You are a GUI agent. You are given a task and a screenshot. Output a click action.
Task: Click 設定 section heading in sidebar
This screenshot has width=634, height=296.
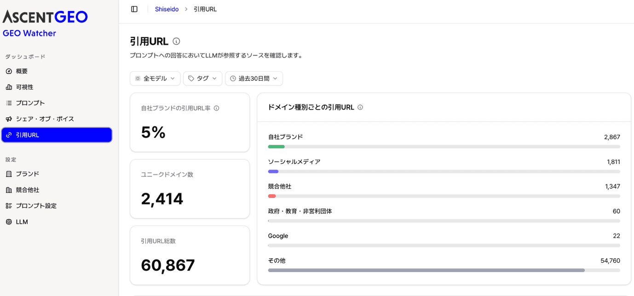coord(11,160)
